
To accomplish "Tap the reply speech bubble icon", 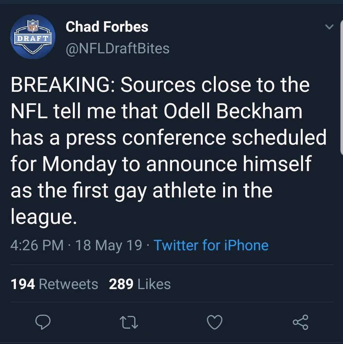I will [43, 322].
